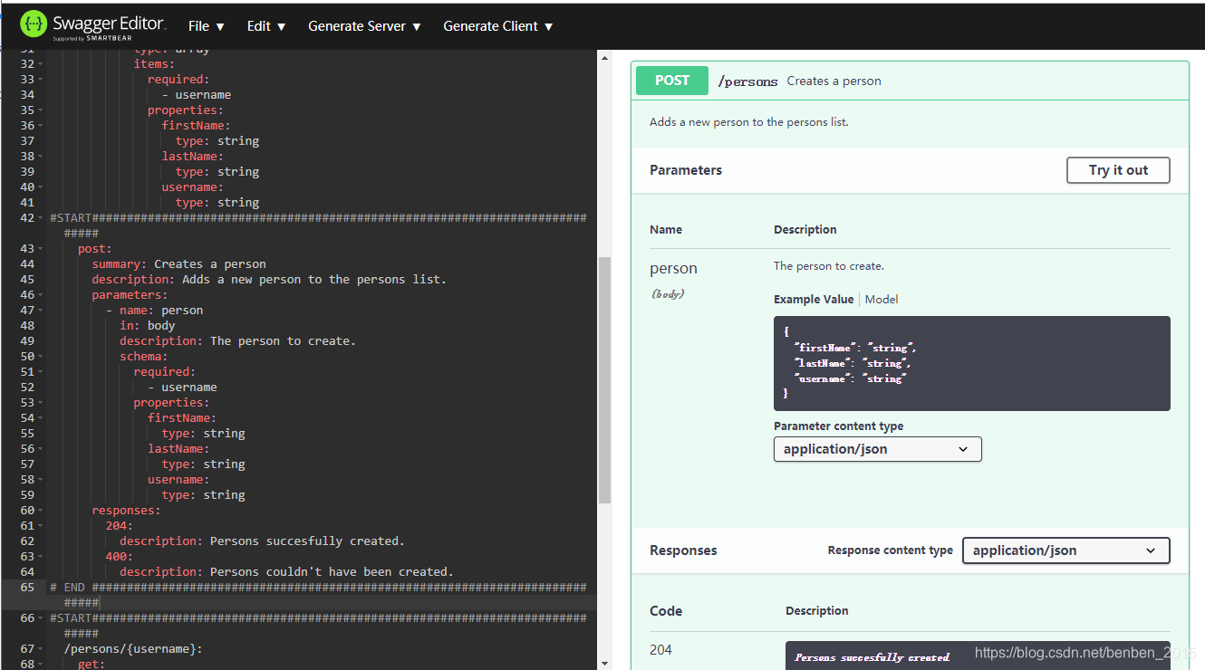Viewport: 1205px width, 670px height.
Task: Collapse code fold at line 46
Action: point(41,294)
